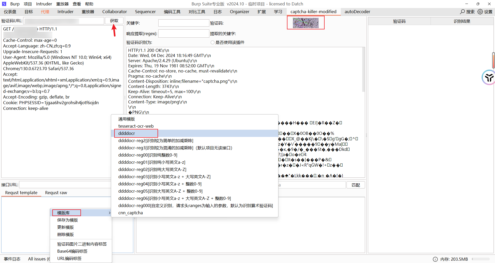Click the 匹配 button
The image size is (495, 263).
356,185
